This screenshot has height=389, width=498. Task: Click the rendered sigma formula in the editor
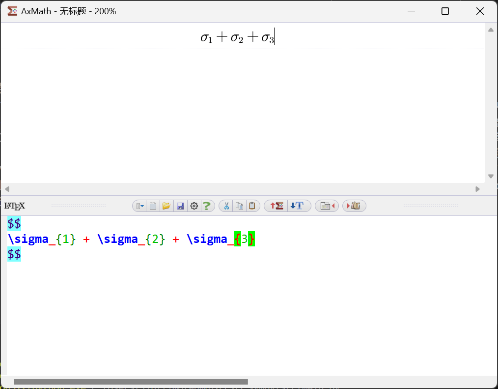[x=237, y=38]
